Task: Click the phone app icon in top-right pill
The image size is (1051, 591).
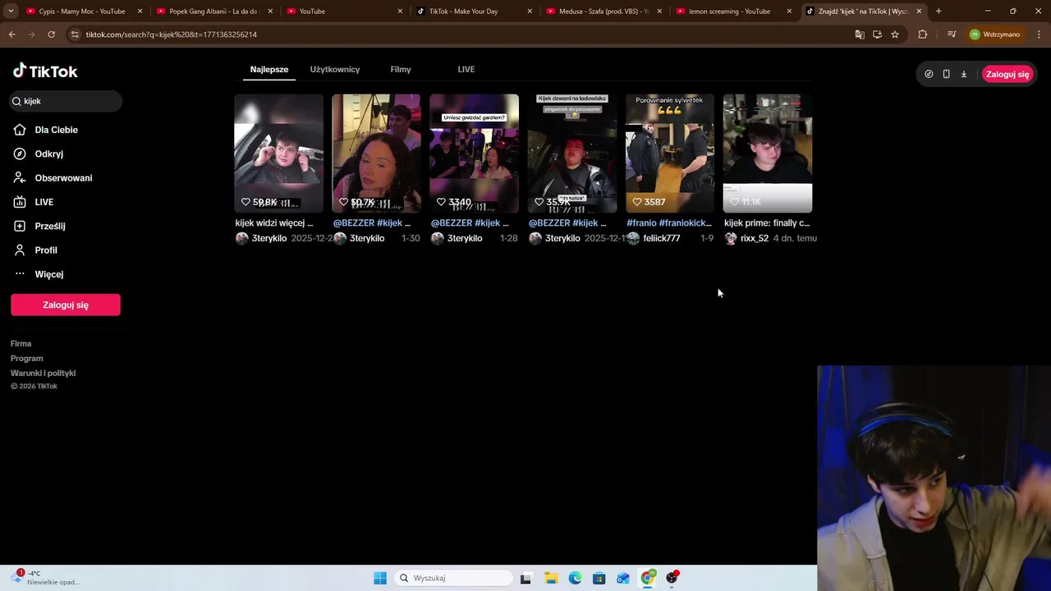Action: click(946, 74)
